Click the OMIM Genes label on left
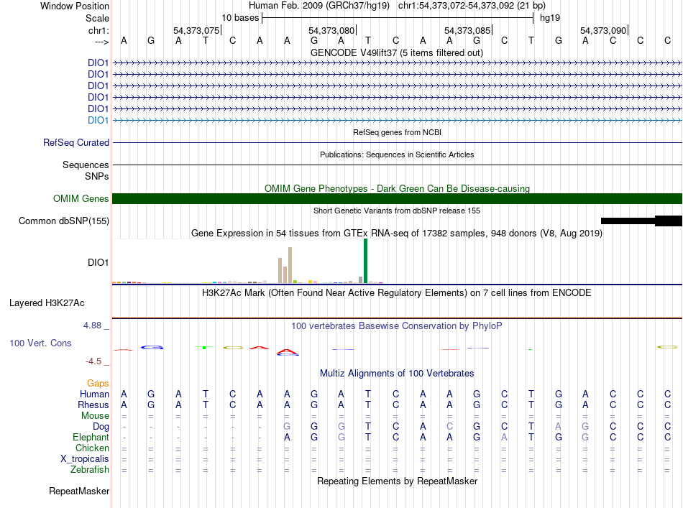683x508 pixels. [81, 199]
